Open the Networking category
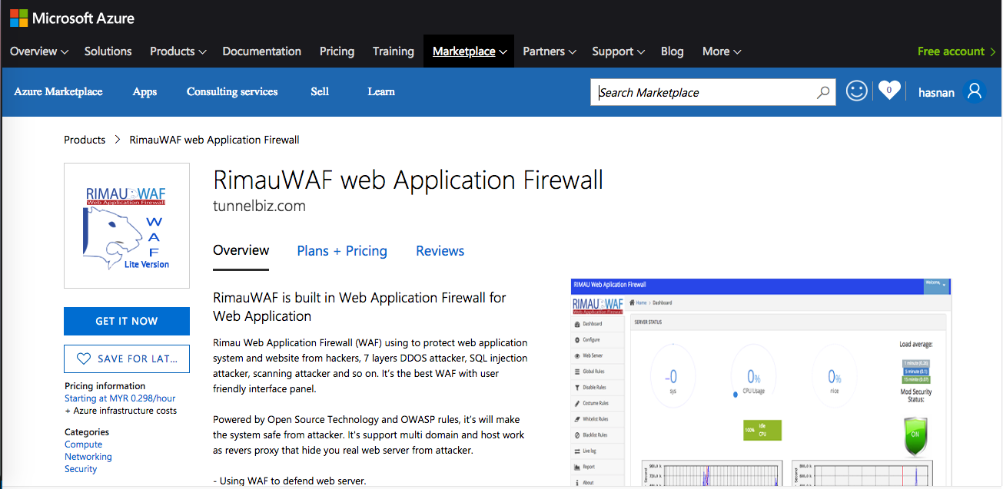This screenshot has width=1003, height=489. click(x=88, y=457)
